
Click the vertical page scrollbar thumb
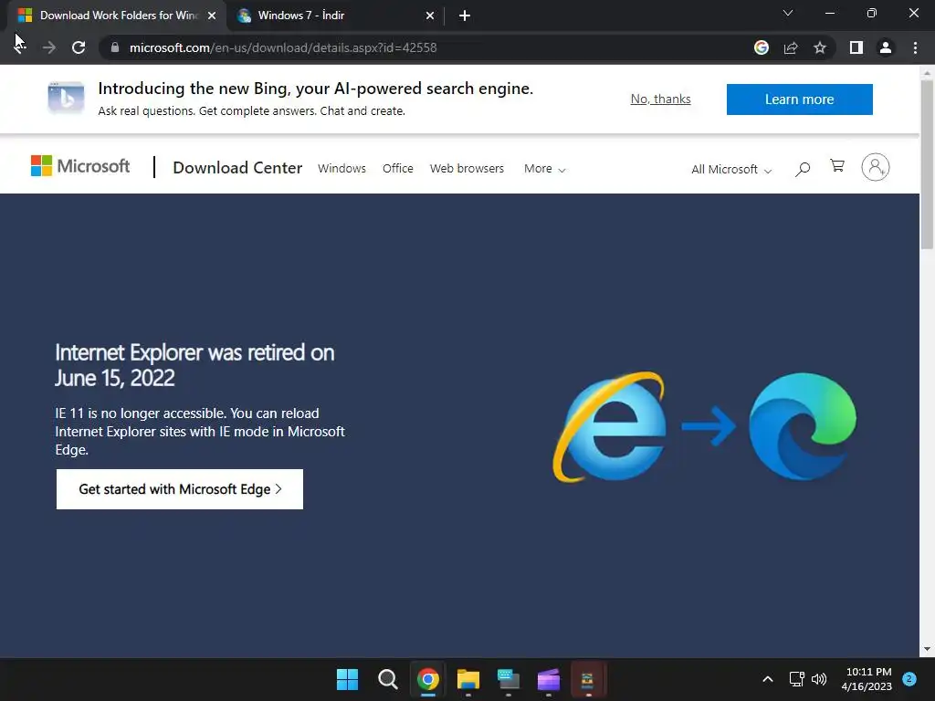(928, 164)
